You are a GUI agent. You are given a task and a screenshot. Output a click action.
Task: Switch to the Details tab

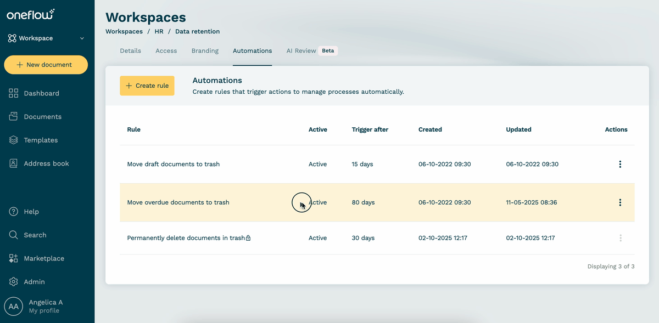[131, 51]
